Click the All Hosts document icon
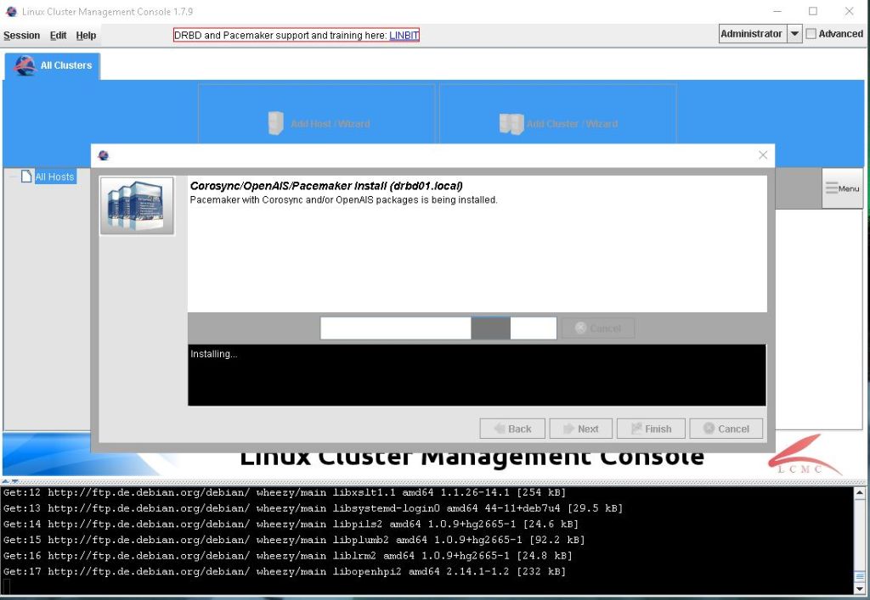This screenshot has width=870, height=600. [26, 177]
